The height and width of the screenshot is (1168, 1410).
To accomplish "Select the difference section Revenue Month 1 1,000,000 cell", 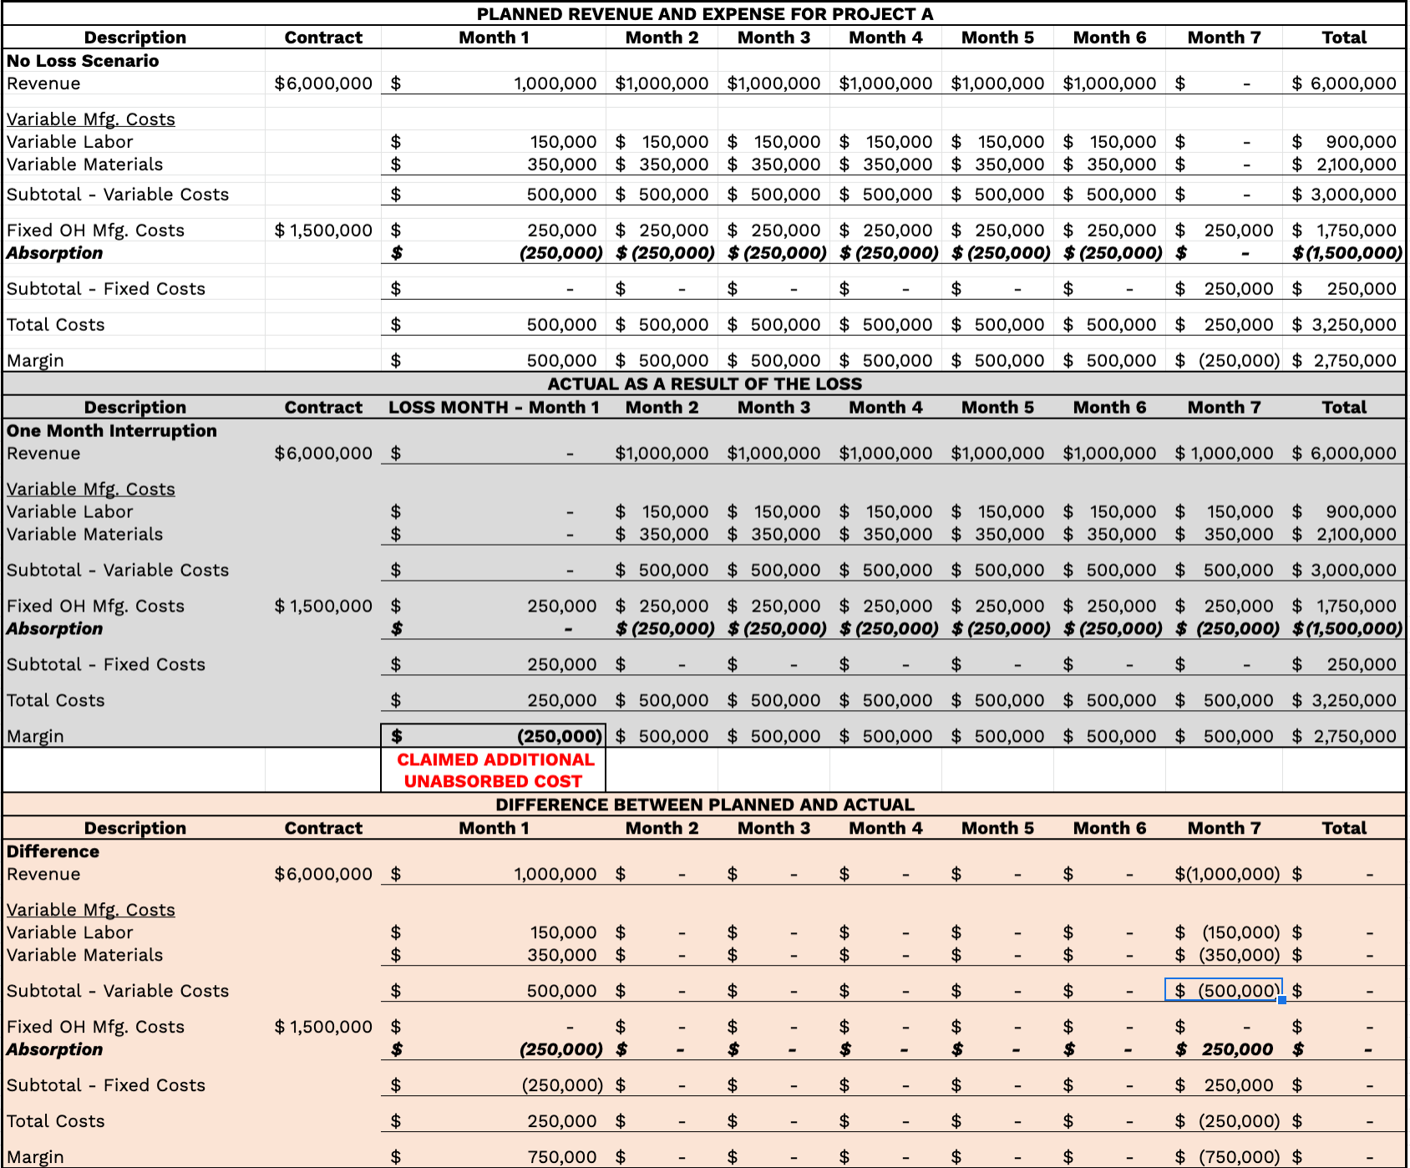I will (x=494, y=875).
